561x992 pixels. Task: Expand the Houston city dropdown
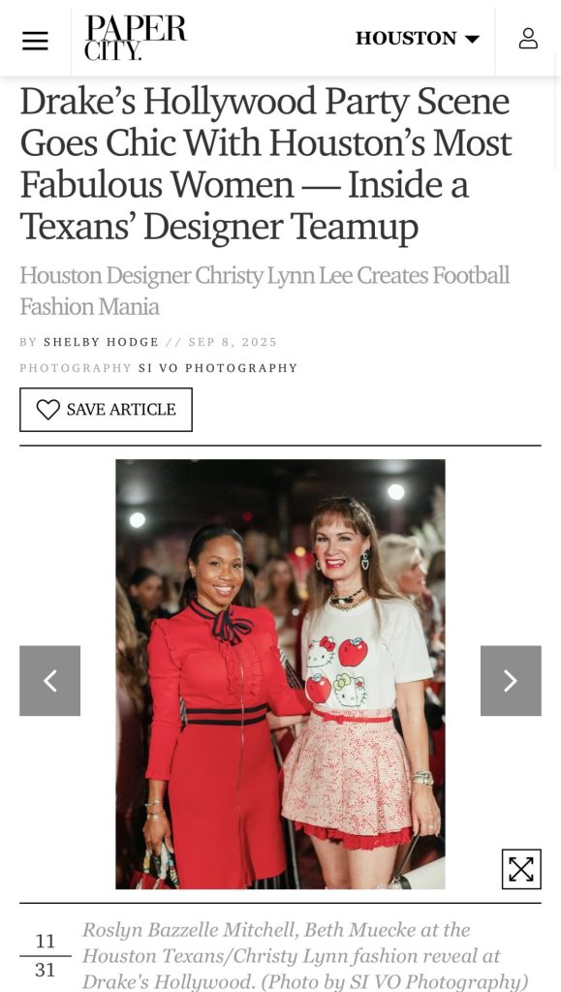coord(418,38)
